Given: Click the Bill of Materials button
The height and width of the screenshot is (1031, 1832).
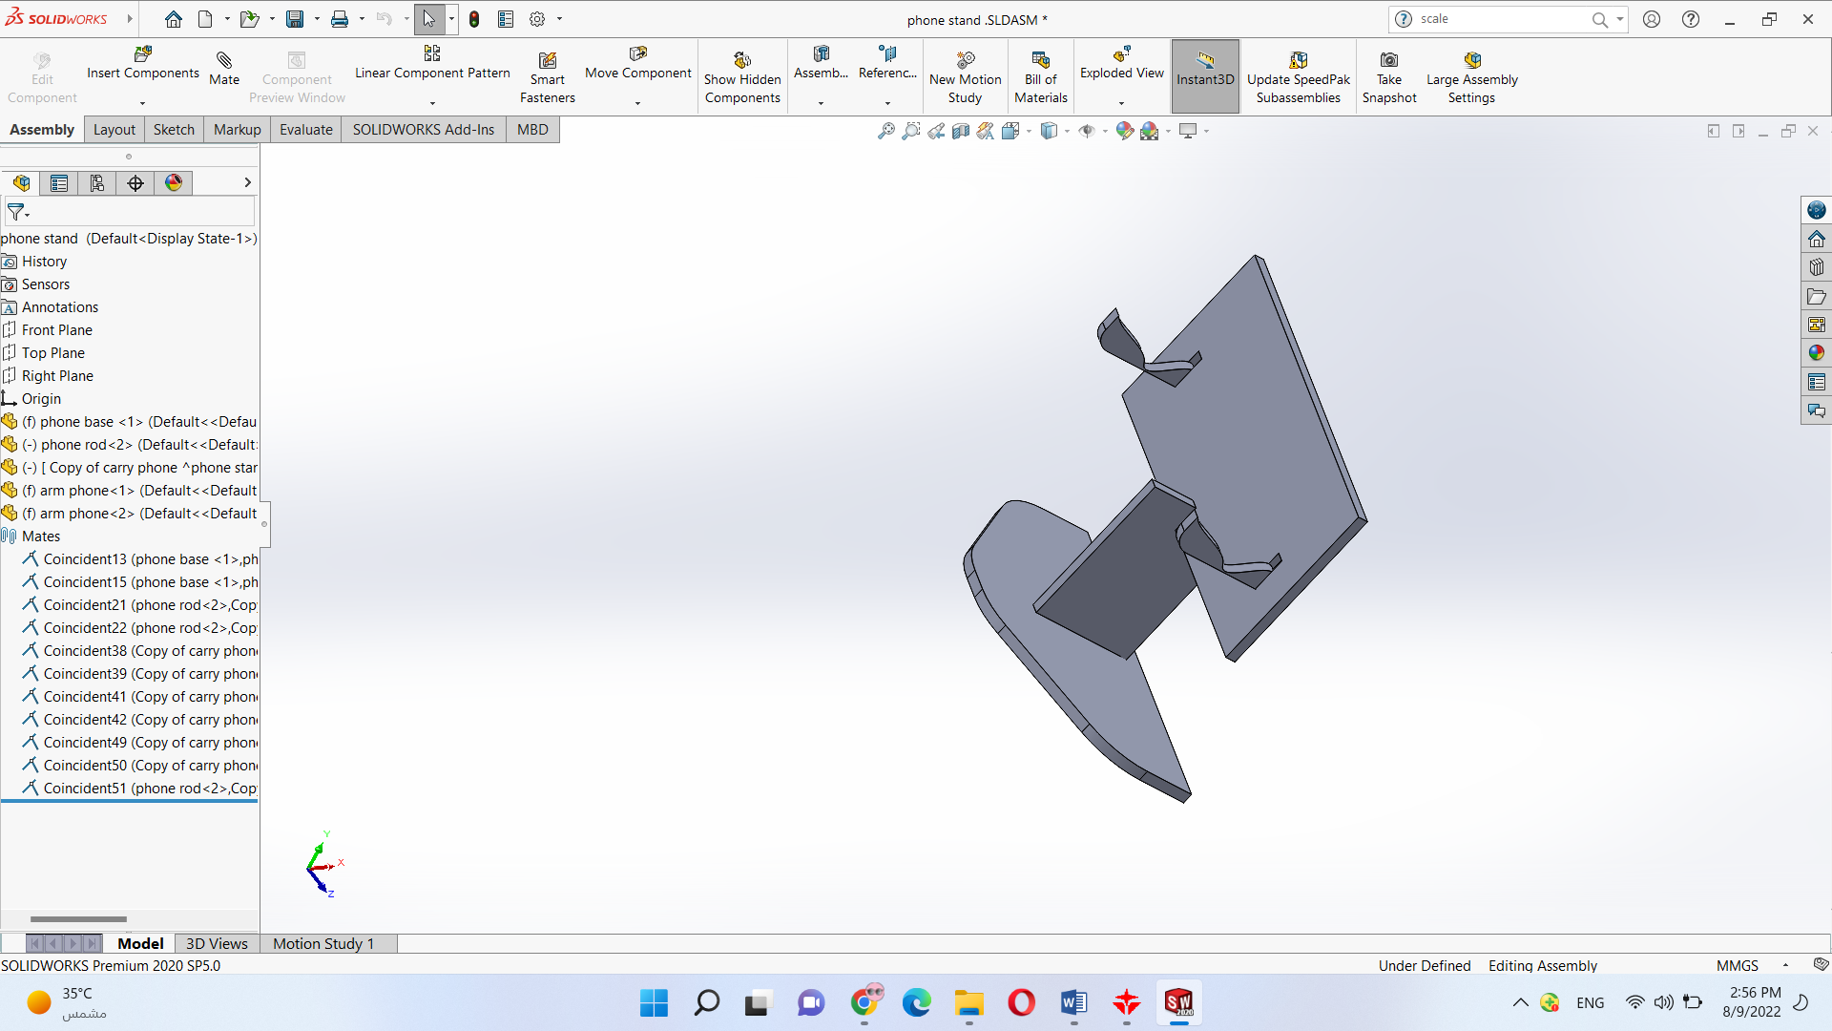Looking at the screenshot, I should (1040, 78).
